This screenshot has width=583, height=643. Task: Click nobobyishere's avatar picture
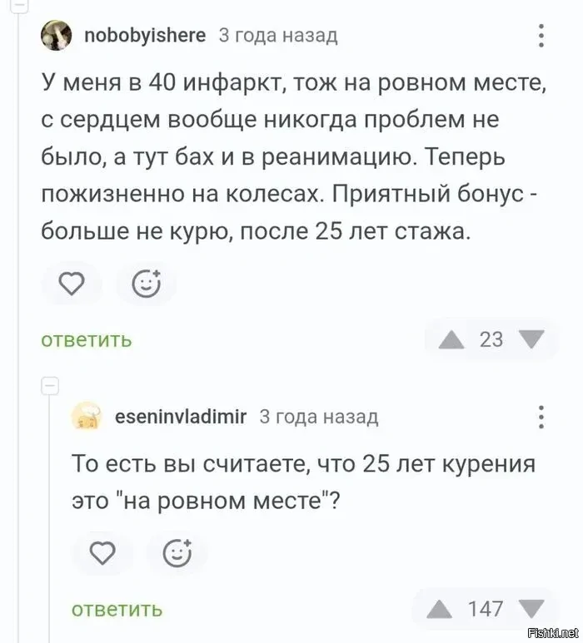[55, 36]
